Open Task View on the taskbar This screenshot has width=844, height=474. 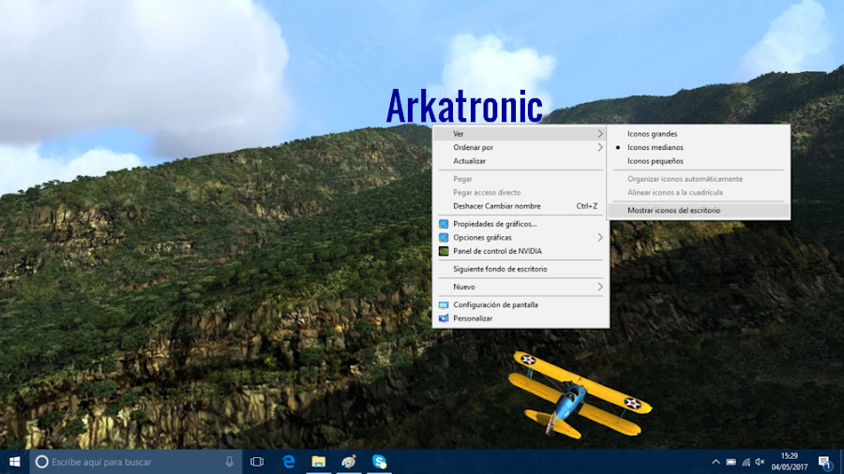pyautogui.click(x=257, y=462)
